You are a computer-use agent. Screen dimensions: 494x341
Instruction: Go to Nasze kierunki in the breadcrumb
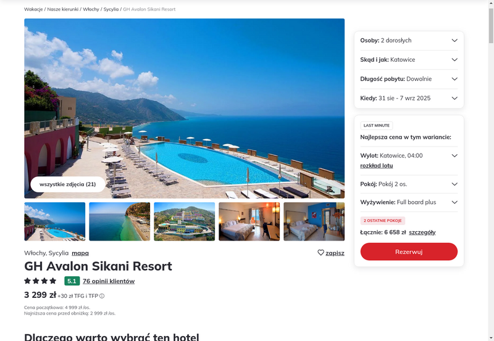tap(63, 9)
